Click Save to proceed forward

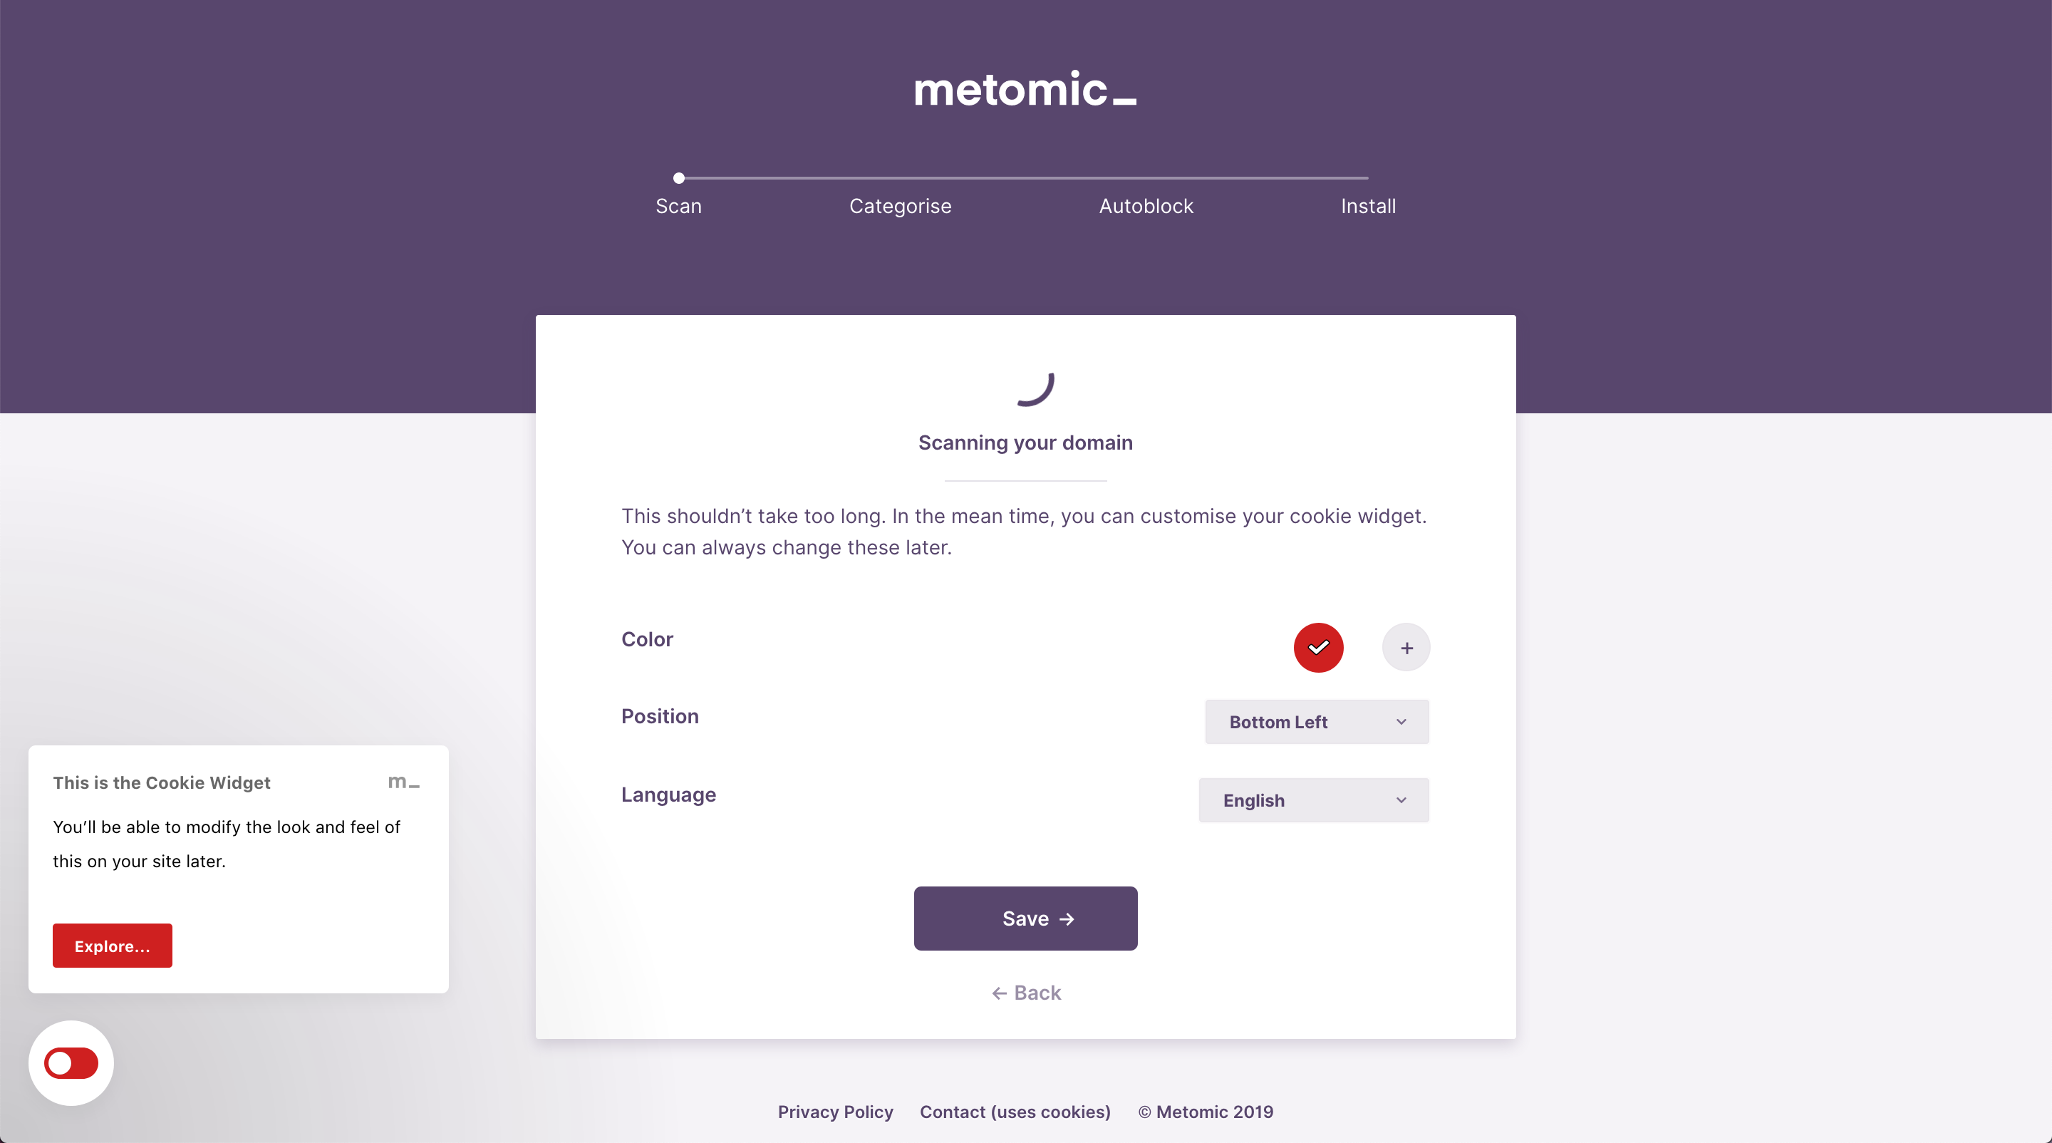1026,918
